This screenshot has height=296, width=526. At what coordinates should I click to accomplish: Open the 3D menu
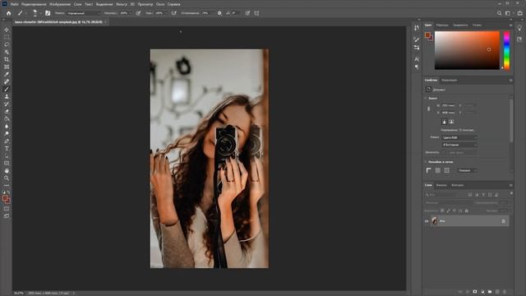(132, 4)
